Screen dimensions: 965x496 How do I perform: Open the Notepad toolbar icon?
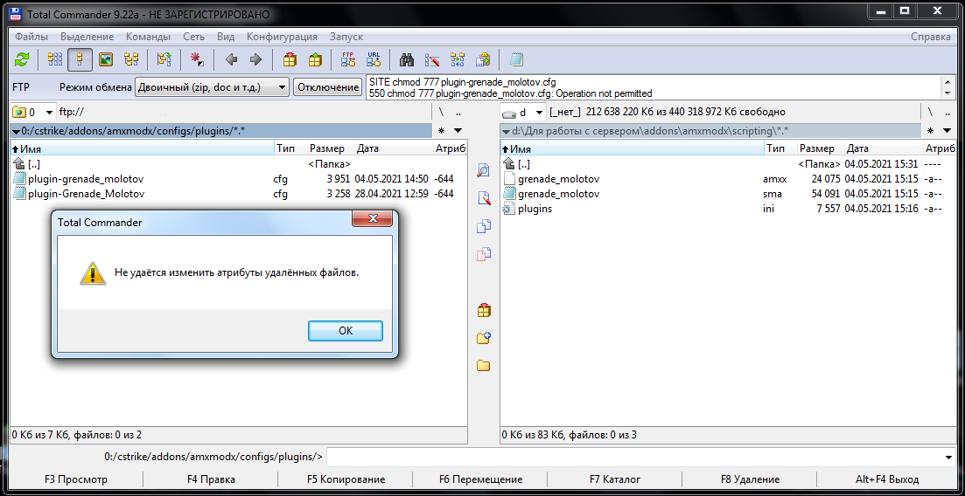point(515,59)
